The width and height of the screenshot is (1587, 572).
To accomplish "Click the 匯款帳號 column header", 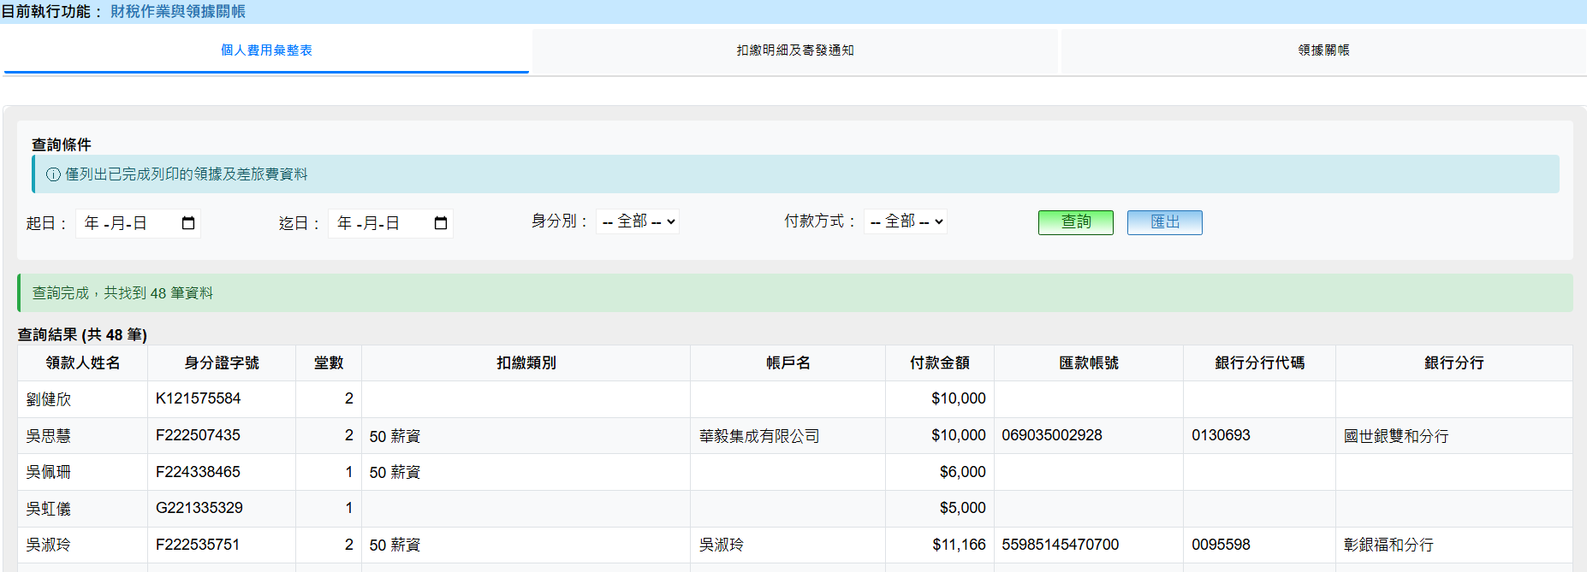I will [x=1089, y=363].
